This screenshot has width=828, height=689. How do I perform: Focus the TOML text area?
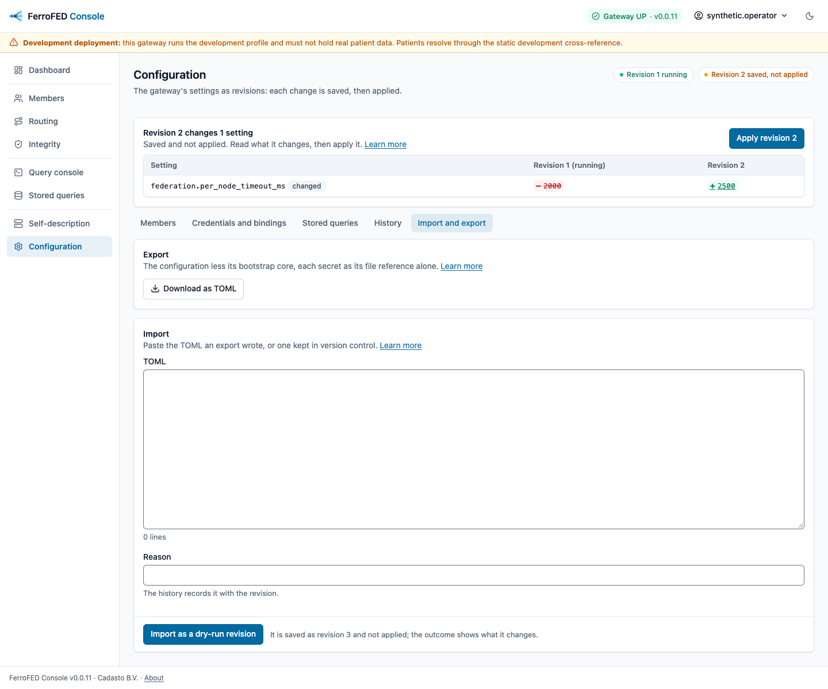point(474,449)
